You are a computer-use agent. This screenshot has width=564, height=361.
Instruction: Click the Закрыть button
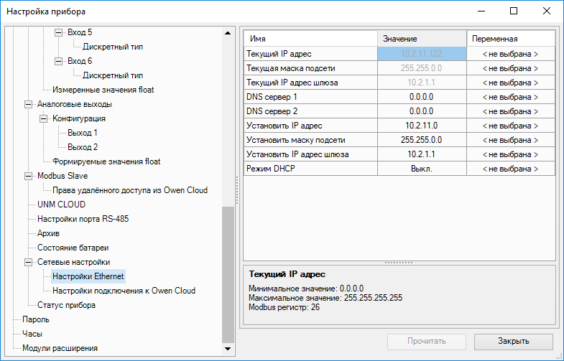(x=513, y=341)
